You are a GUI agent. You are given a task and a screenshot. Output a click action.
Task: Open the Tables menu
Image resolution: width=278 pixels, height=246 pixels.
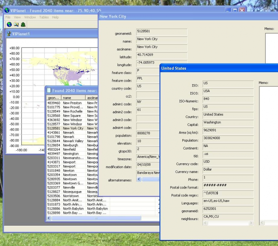(x=44, y=17)
